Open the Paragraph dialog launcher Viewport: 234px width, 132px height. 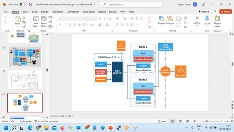point(154,31)
